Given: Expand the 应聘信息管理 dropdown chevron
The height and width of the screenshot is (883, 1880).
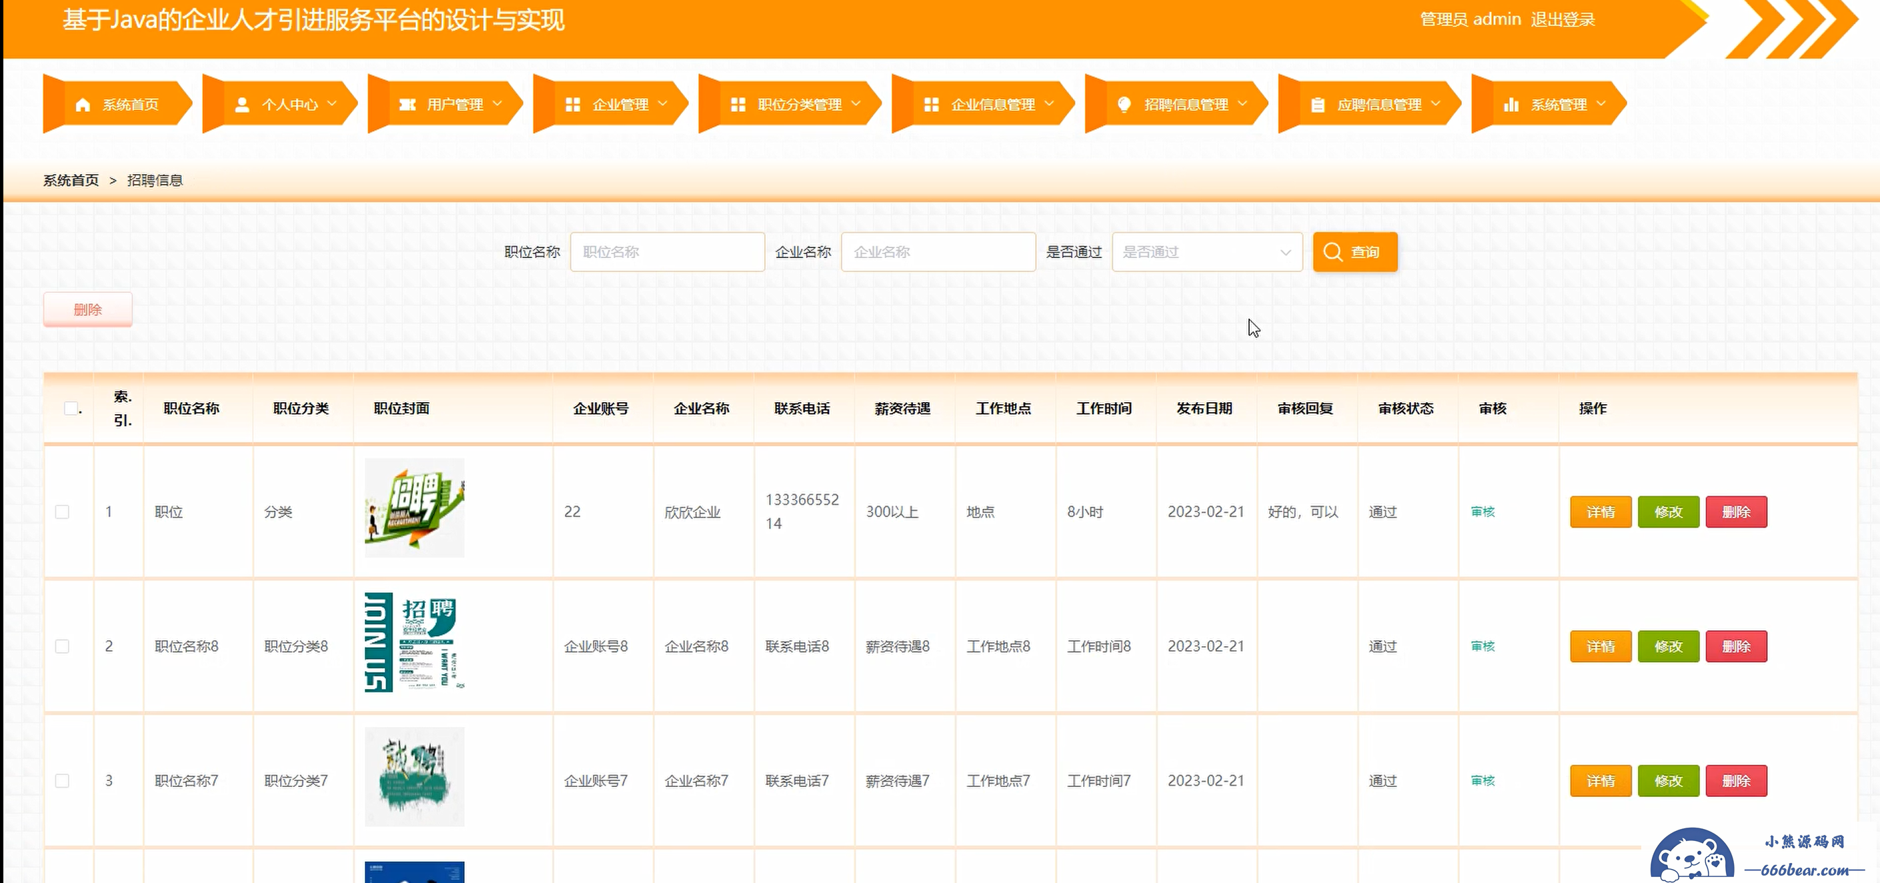Looking at the screenshot, I should [1436, 103].
